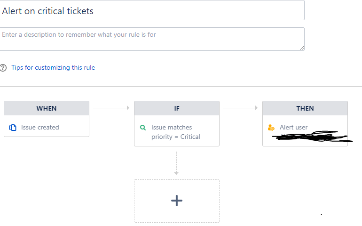
Task: Click the scribbled-out user name
Action: point(310,137)
